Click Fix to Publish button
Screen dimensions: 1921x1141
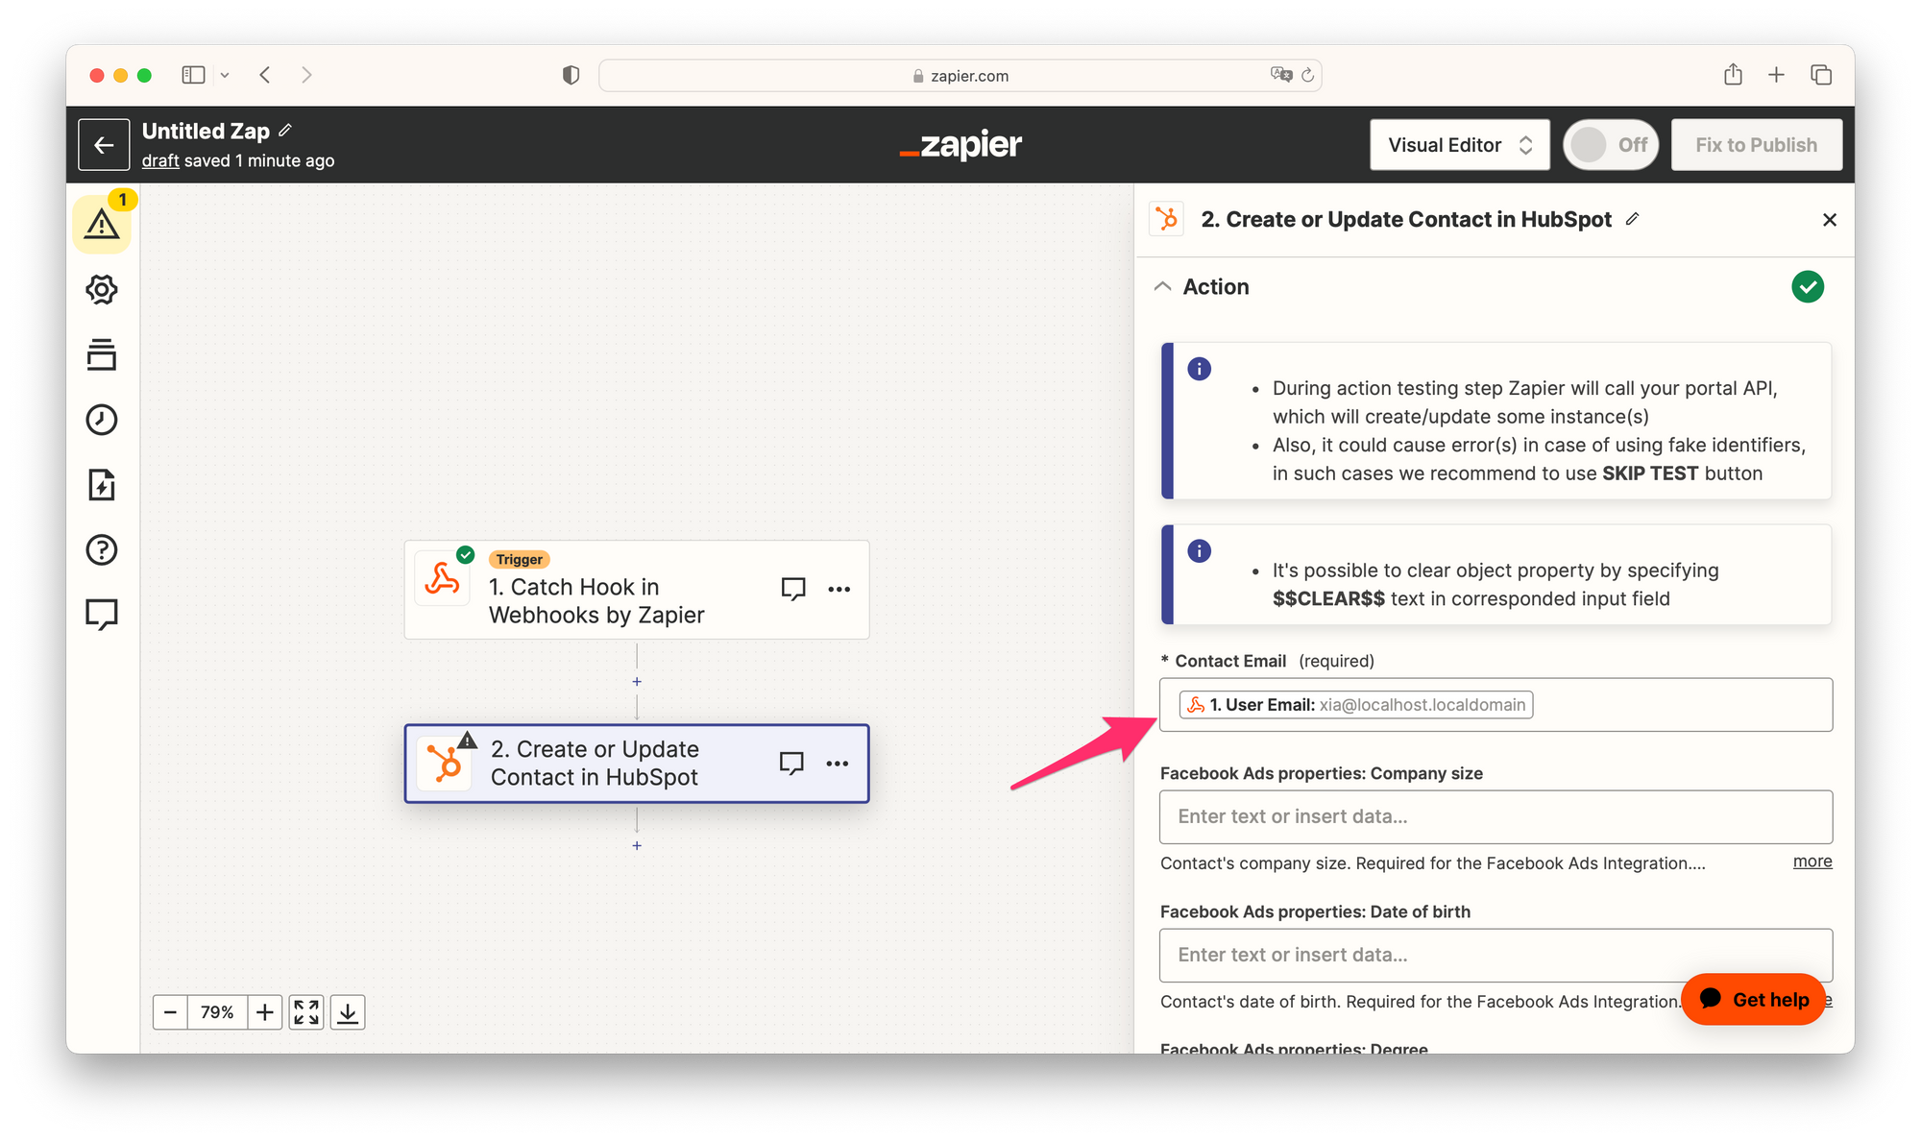(x=1756, y=145)
